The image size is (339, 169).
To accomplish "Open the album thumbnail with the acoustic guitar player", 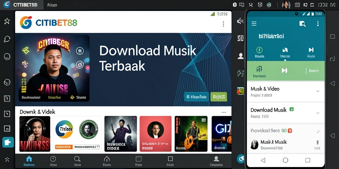I will point(191,134).
